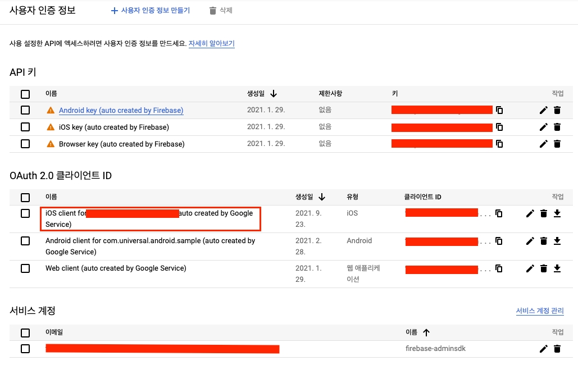Viewport: 578px width, 365px height.
Task: Edit the iOS key (auto created by Firebase)
Action: point(543,127)
